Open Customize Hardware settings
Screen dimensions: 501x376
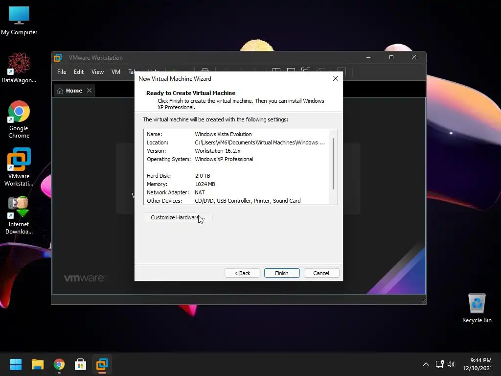point(178,217)
